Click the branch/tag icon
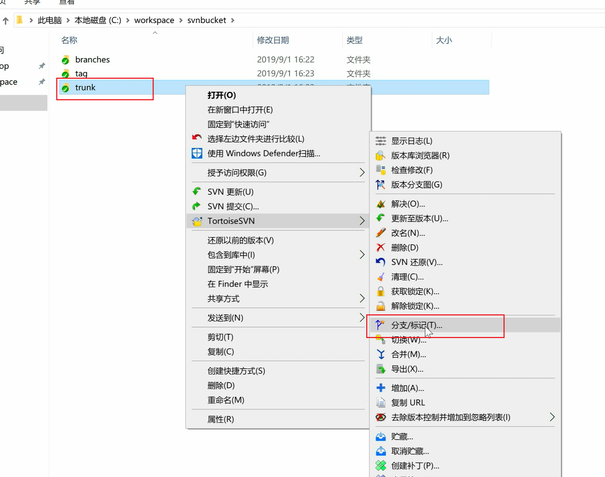 point(380,325)
